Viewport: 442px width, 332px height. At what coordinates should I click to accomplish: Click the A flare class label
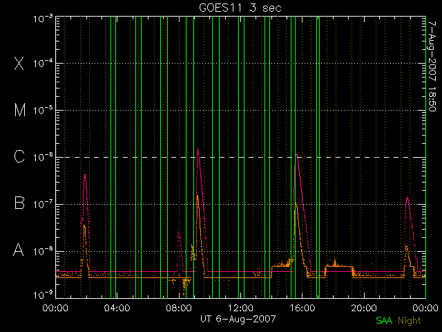(x=19, y=250)
